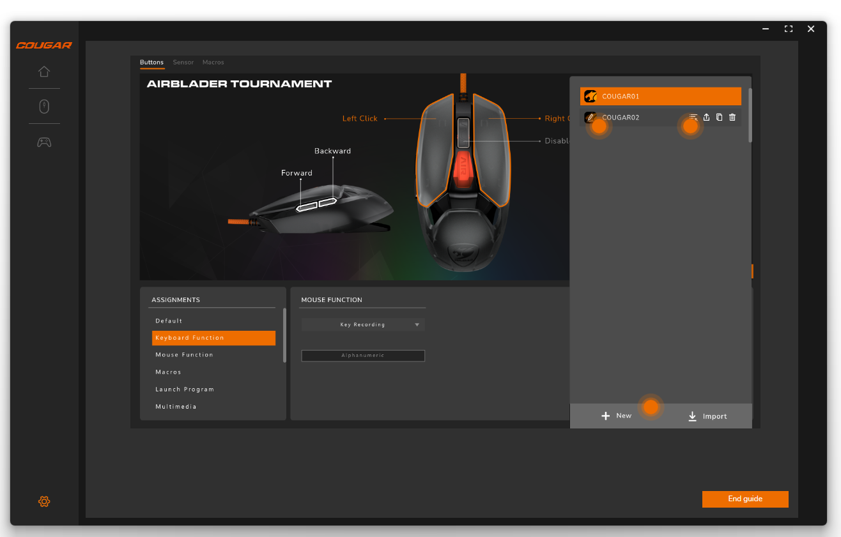
Task: Open the gamepad section in the sidebar
Action: pos(44,142)
